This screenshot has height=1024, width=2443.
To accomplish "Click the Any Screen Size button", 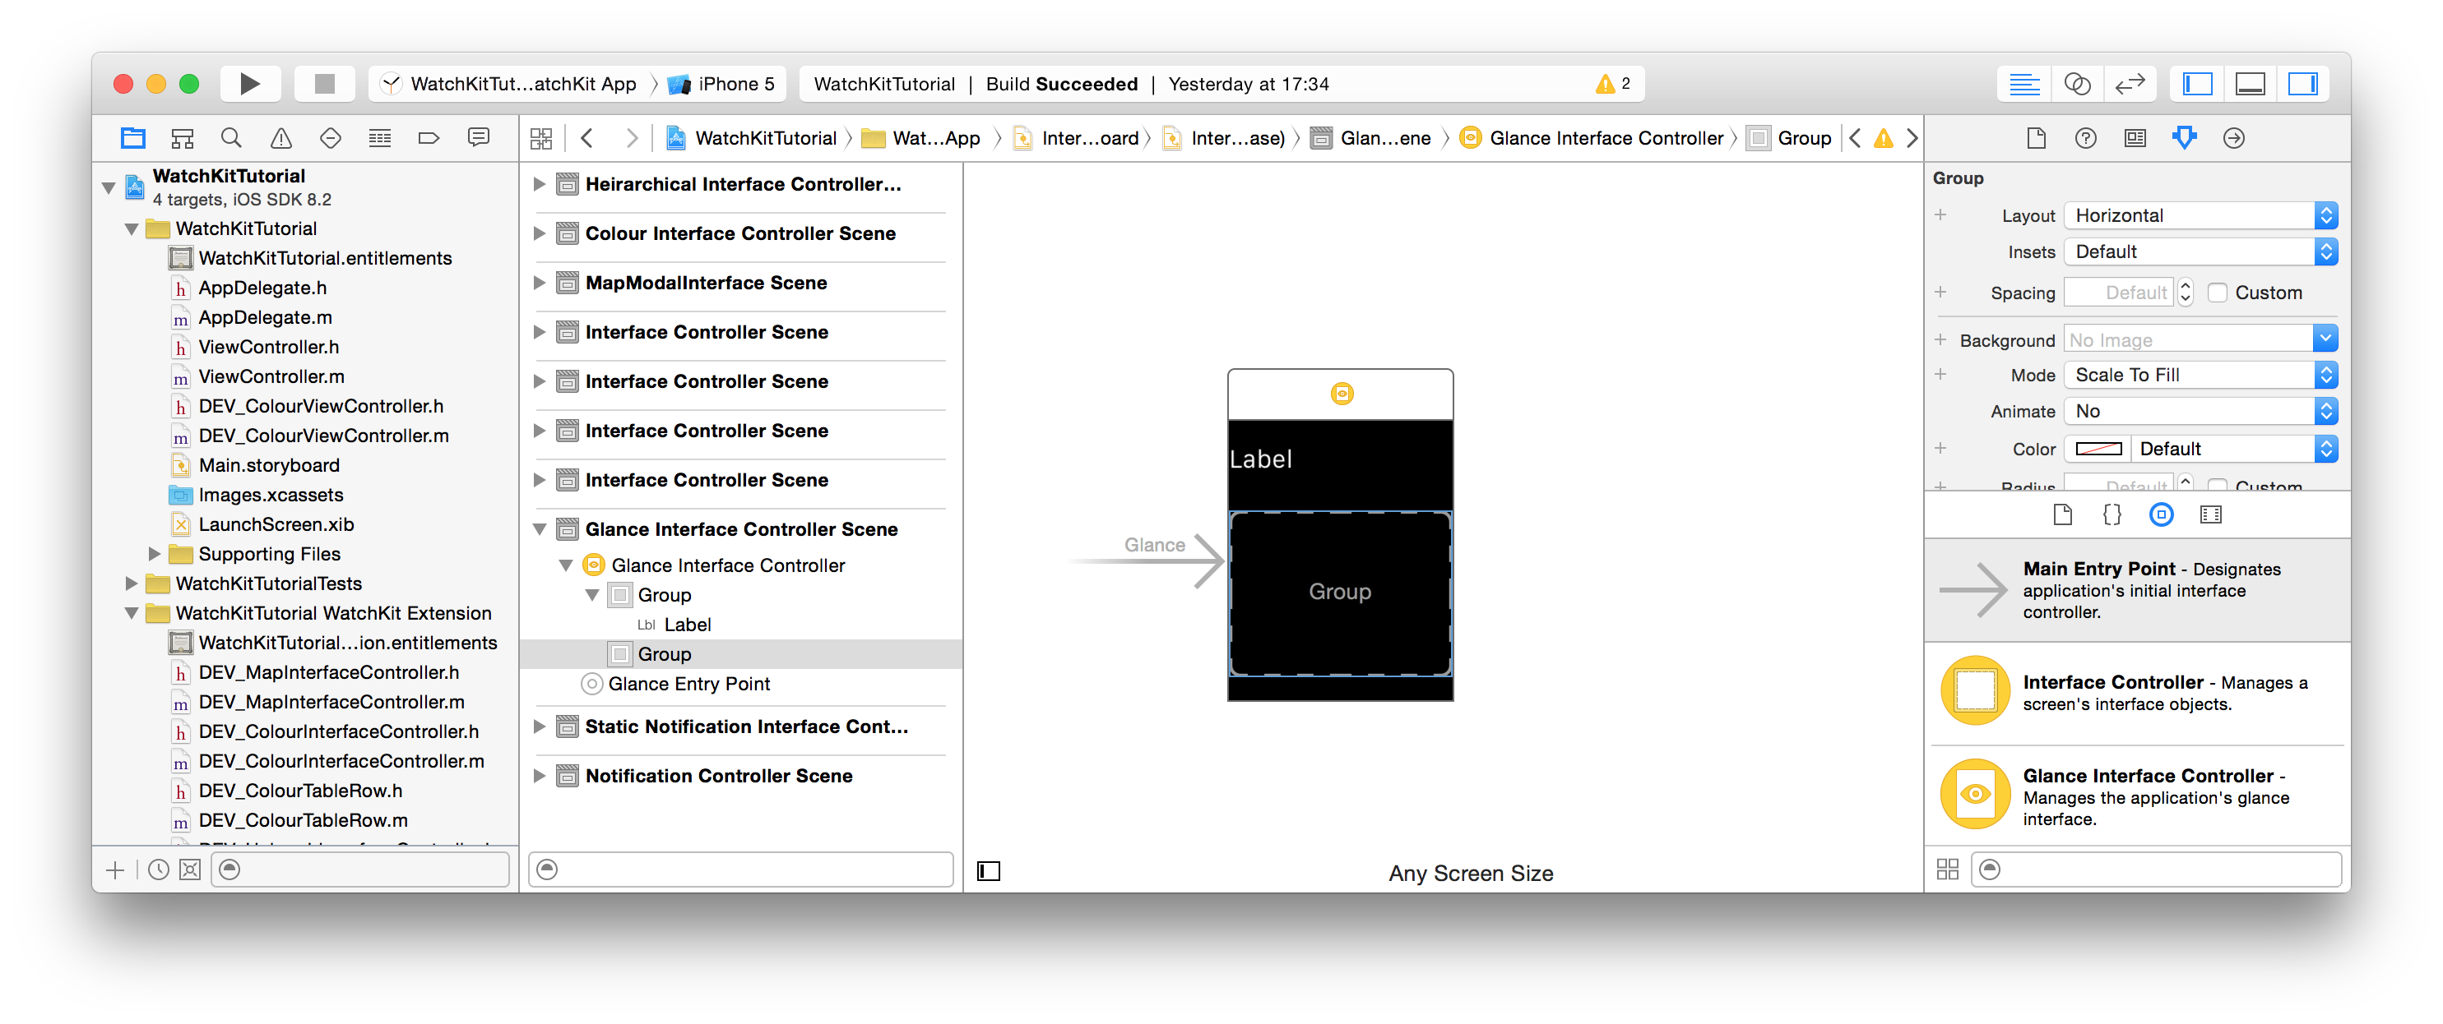I will tap(1470, 873).
